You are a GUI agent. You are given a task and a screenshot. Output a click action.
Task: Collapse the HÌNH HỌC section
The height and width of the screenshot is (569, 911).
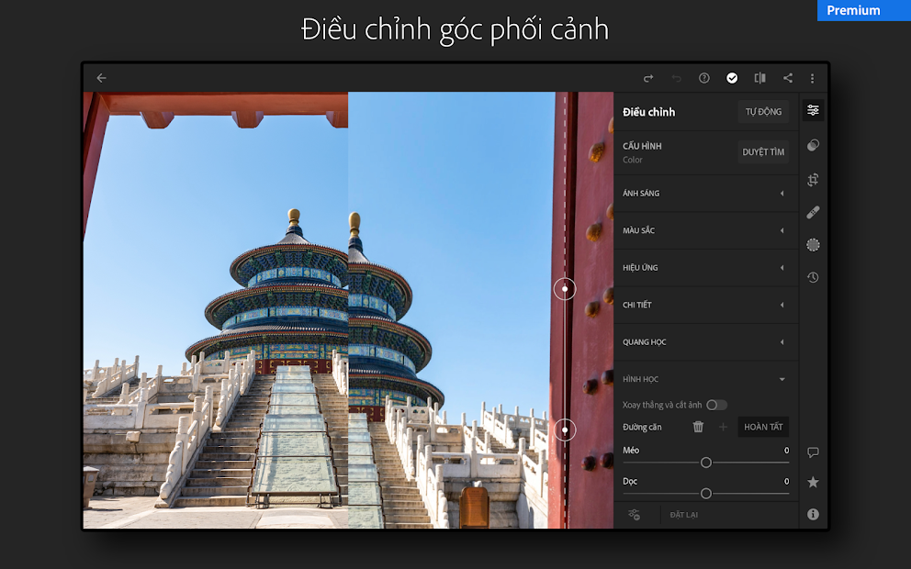pyautogui.click(x=782, y=378)
